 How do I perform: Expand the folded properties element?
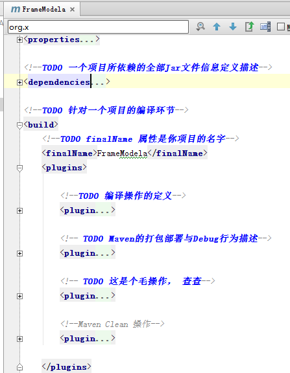point(19,40)
